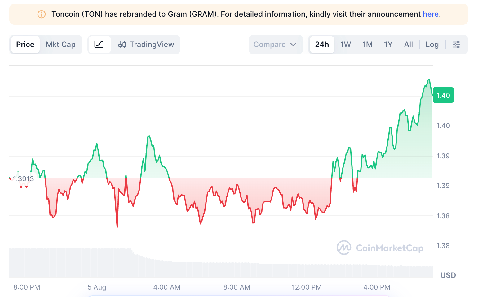
Task: Click the info icon in the rebrand notice
Action: [x=42, y=14]
